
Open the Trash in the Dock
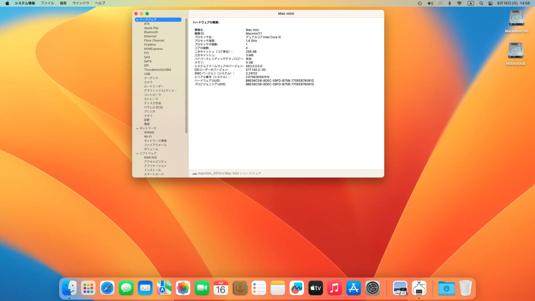(465, 288)
